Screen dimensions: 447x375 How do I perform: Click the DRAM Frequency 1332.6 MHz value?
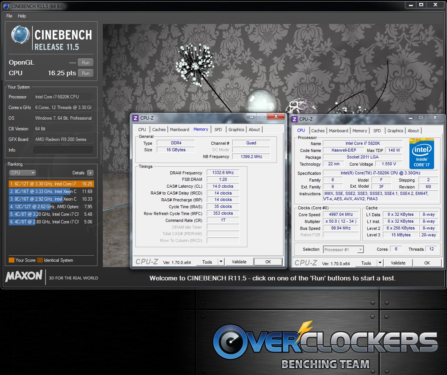pos(223,172)
